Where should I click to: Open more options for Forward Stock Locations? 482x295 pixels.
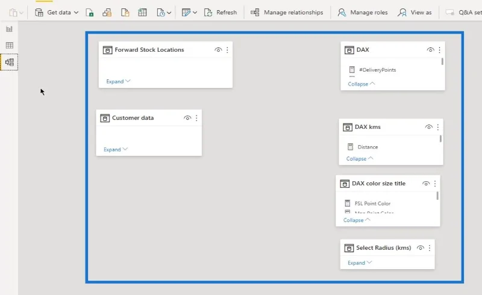[227, 50]
